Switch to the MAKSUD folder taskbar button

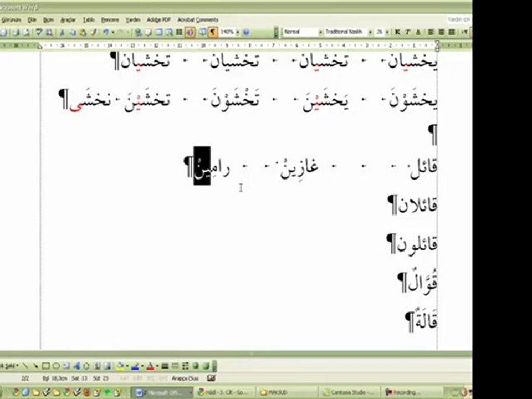[x=287, y=392]
